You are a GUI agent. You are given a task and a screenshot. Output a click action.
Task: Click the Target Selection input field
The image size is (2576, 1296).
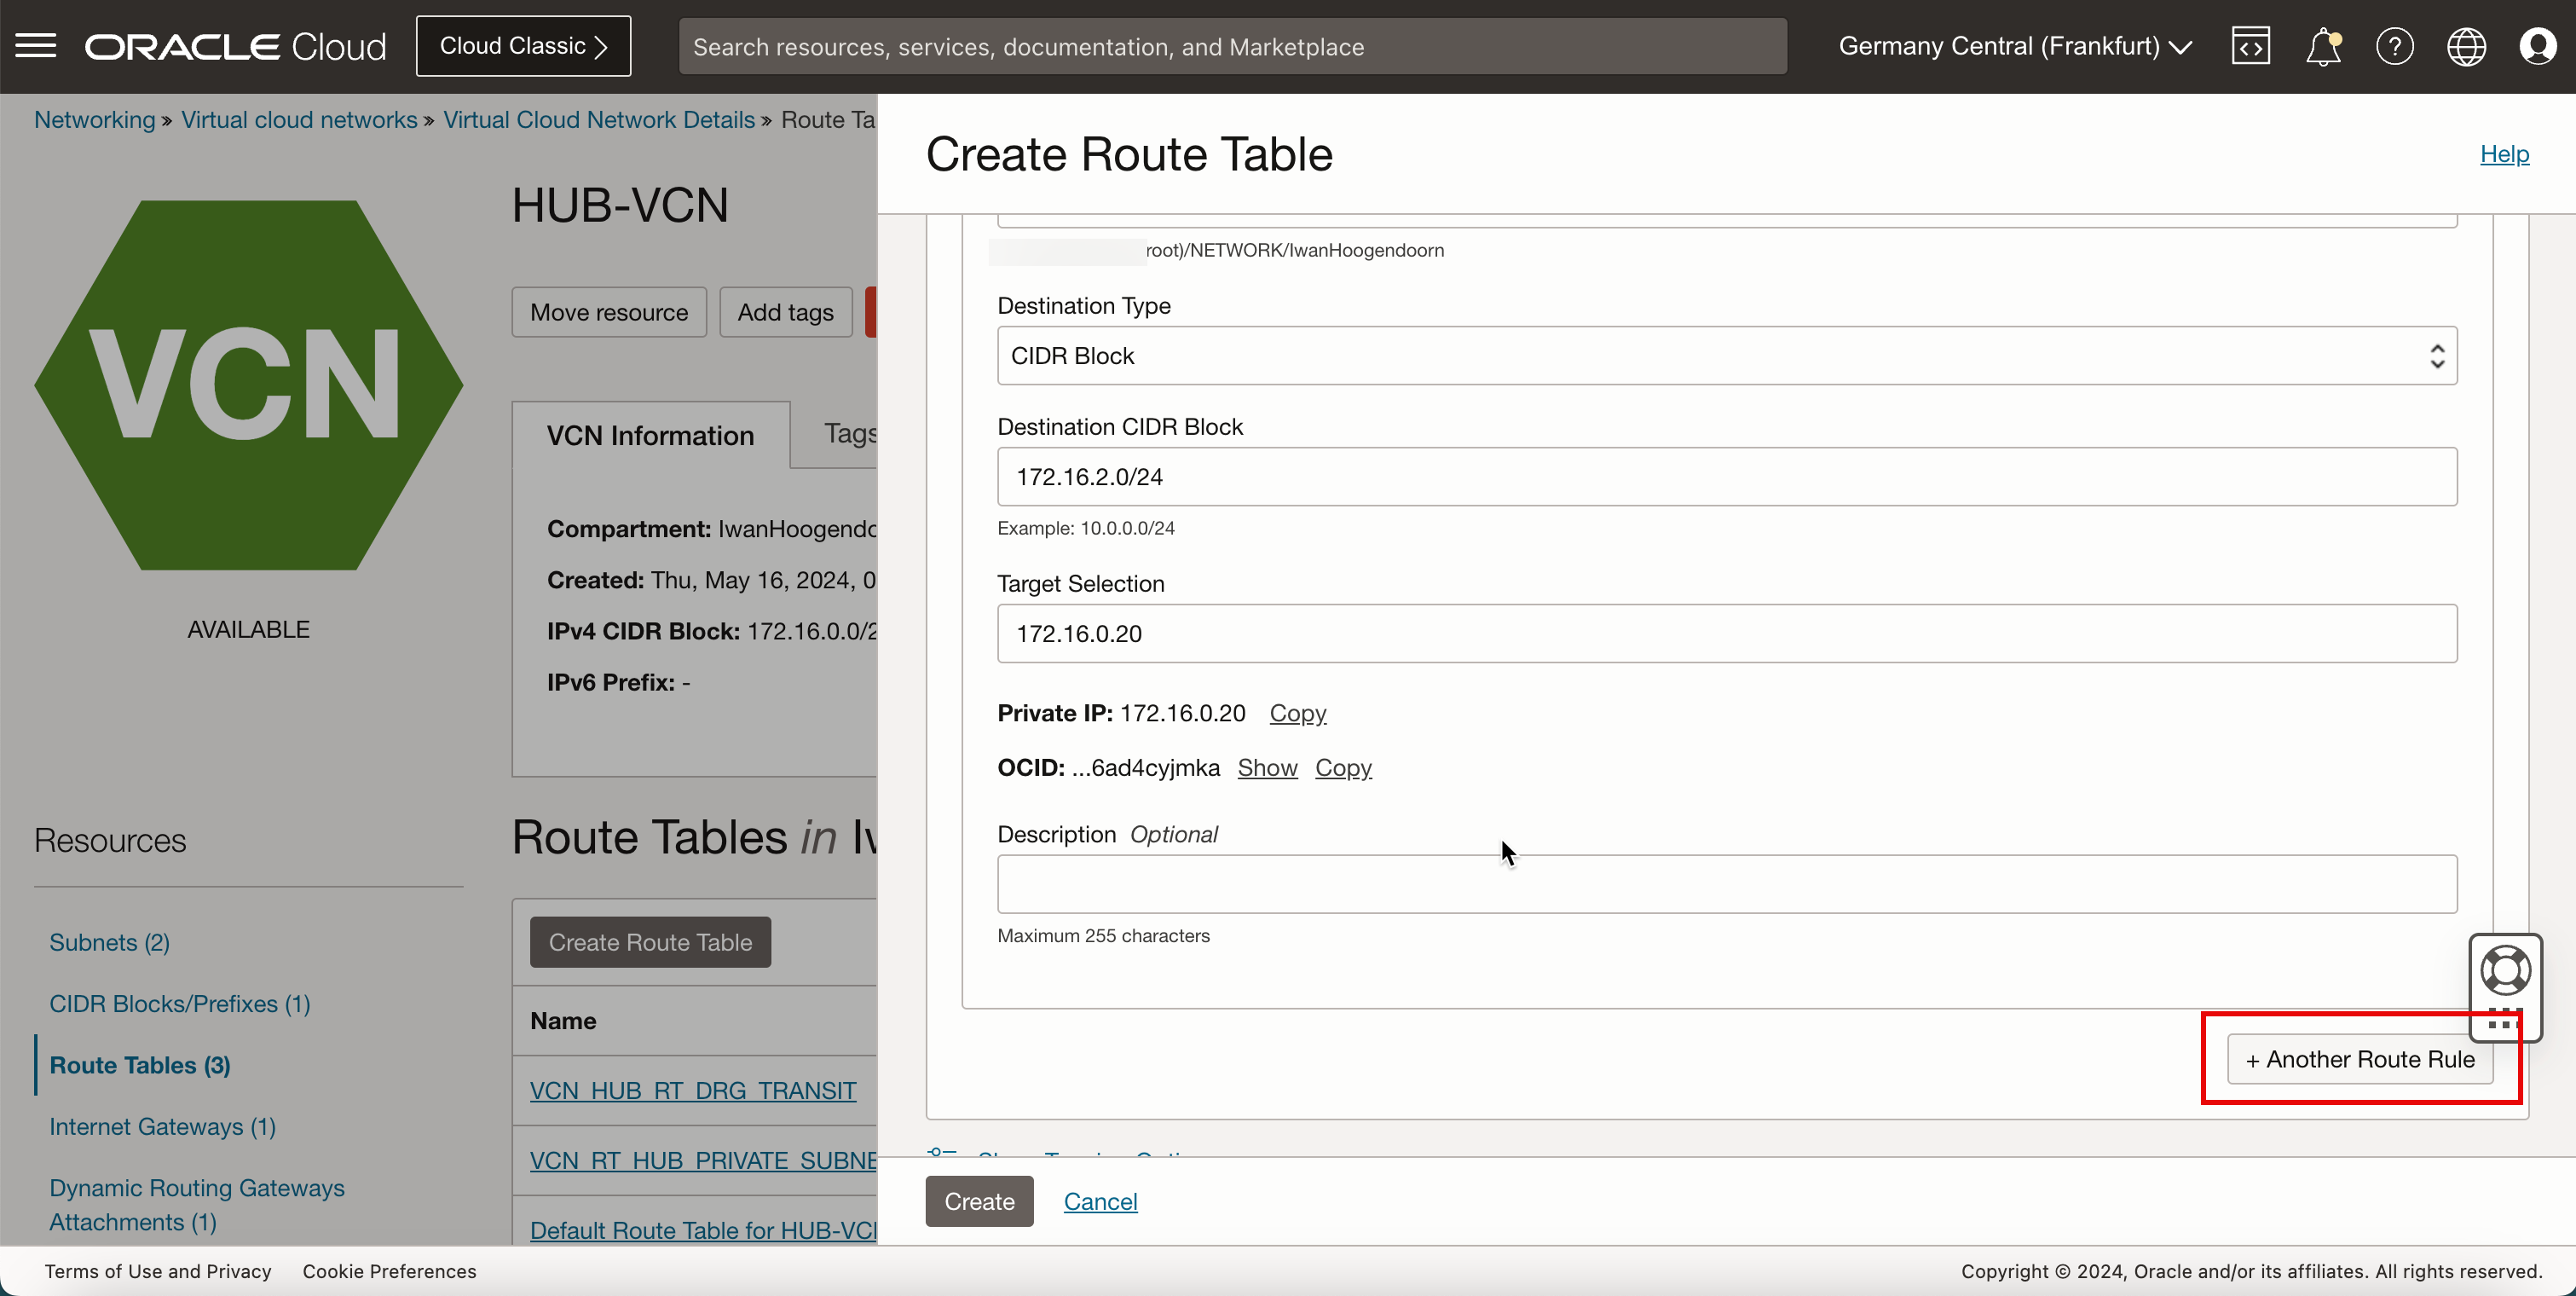1727,634
